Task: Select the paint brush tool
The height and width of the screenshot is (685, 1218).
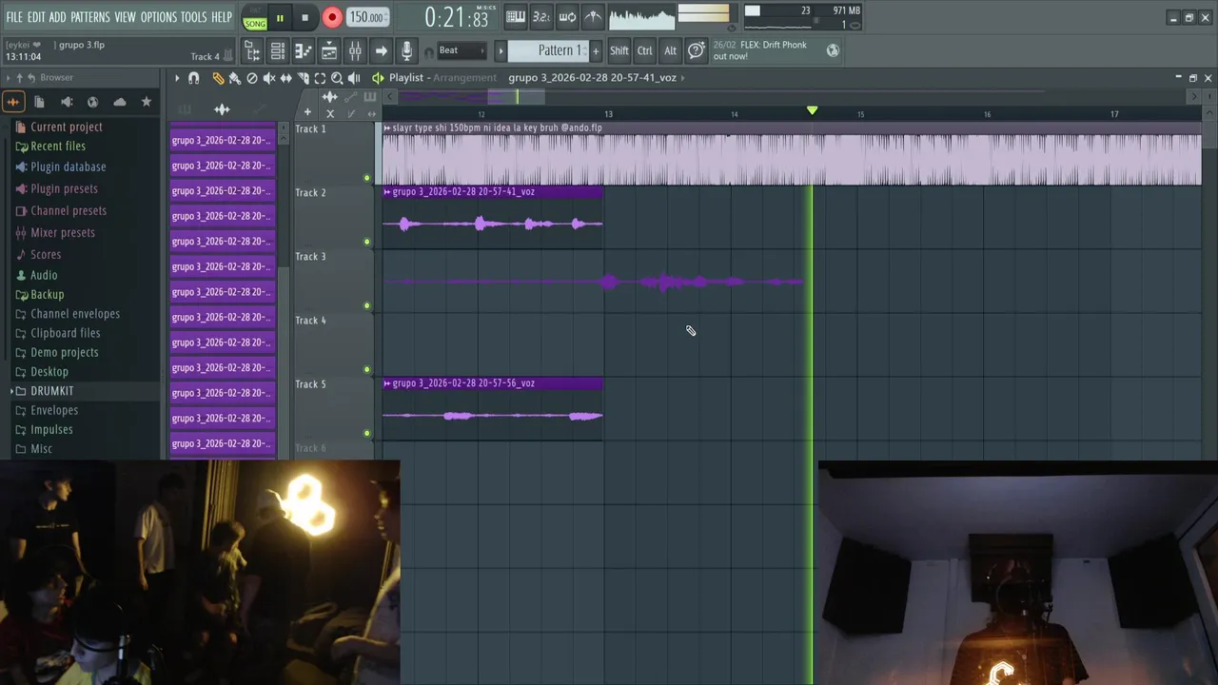Action: [x=235, y=78]
